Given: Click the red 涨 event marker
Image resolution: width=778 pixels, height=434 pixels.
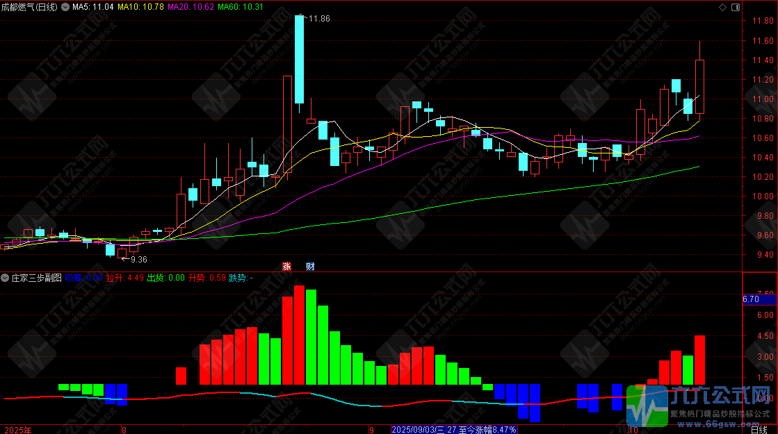Looking at the screenshot, I should coord(286,267).
